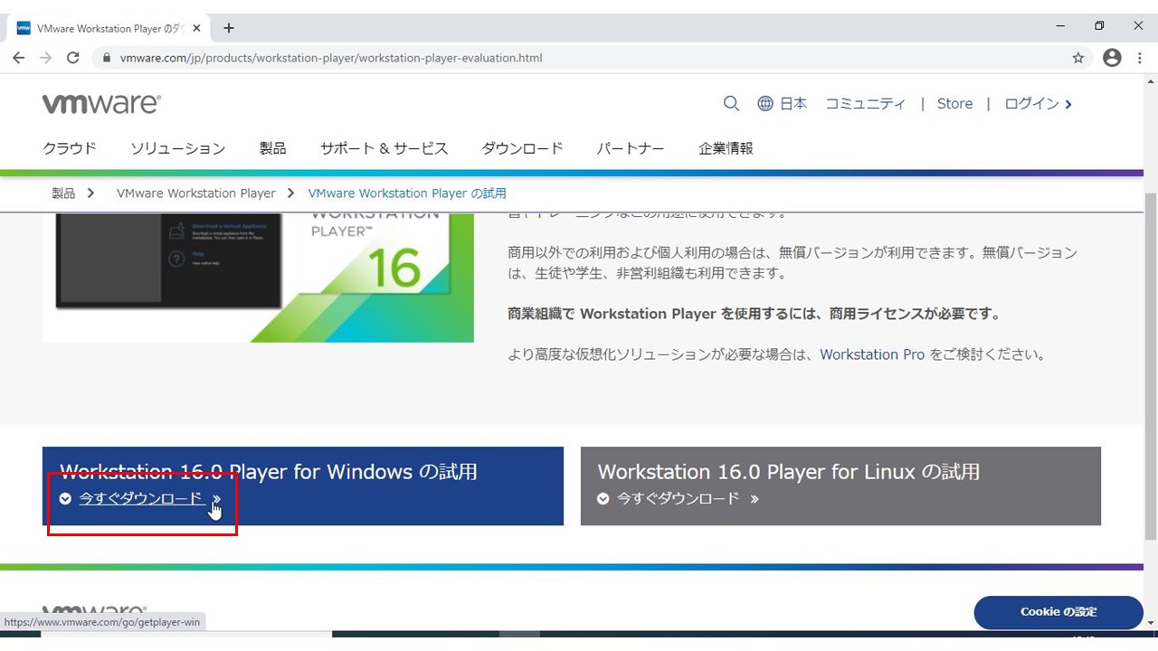Click the circle arrow icon on the Windows download
The width and height of the screenshot is (1158, 651).
(65, 498)
